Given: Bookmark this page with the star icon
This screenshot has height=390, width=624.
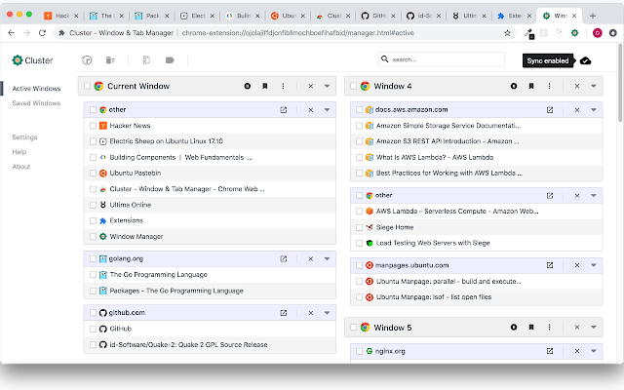Looking at the screenshot, I should (x=507, y=33).
